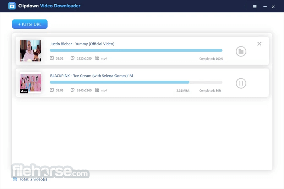The width and height of the screenshot is (284, 189).
Task: Click the Justin Bieber - Yummy title
Action: coord(82,44)
